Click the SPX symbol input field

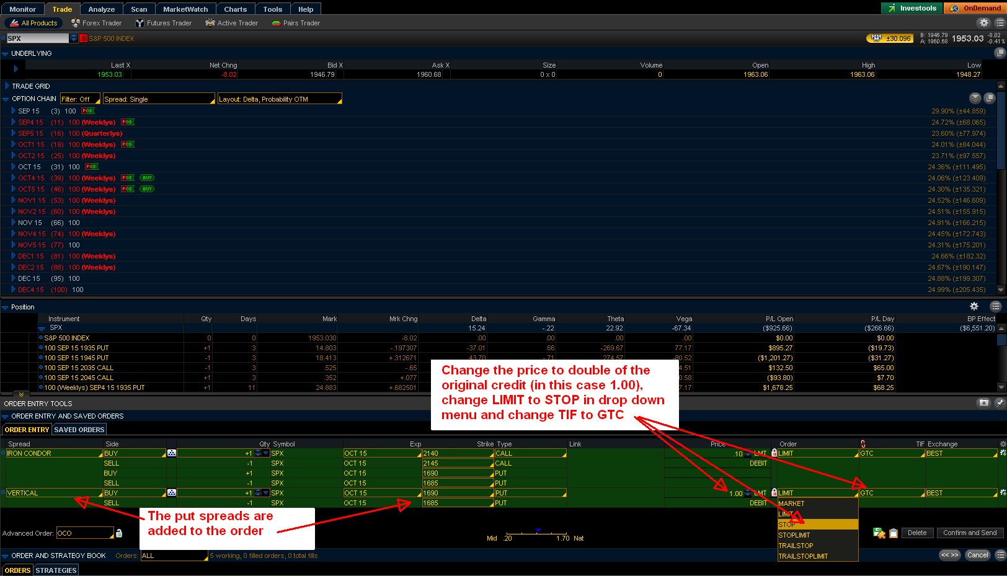(37, 38)
